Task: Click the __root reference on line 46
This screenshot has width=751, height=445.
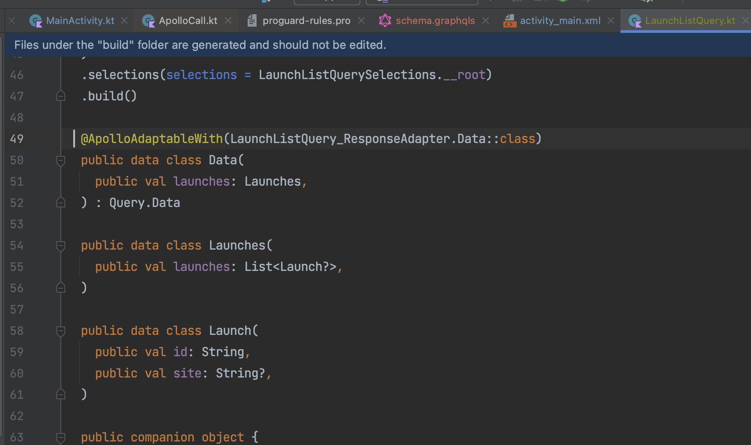Action: click(x=464, y=75)
